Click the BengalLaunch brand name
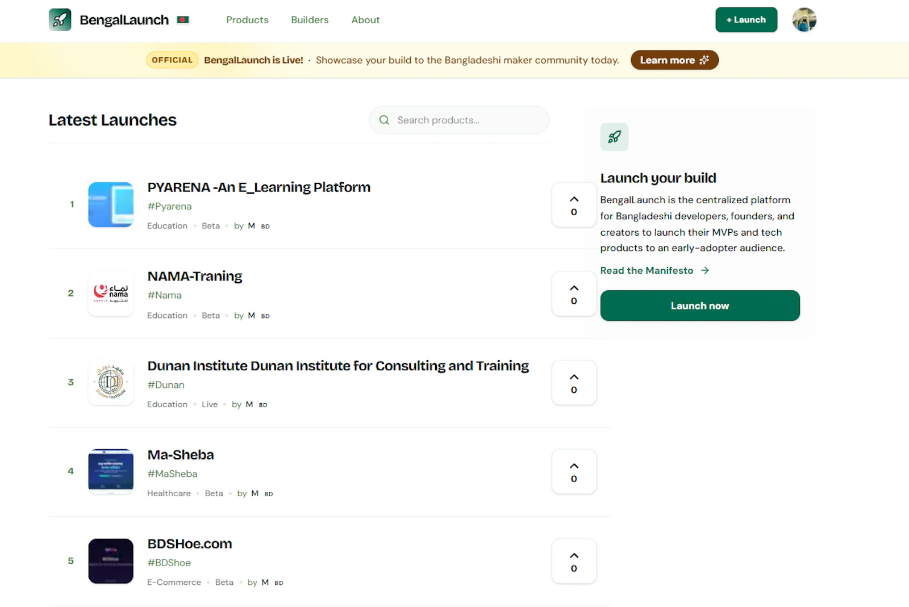 coord(124,20)
